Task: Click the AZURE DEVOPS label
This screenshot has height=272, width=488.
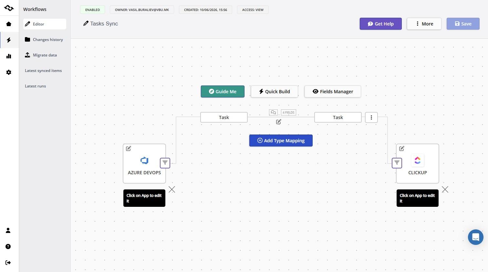Action: [x=144, y=173]
